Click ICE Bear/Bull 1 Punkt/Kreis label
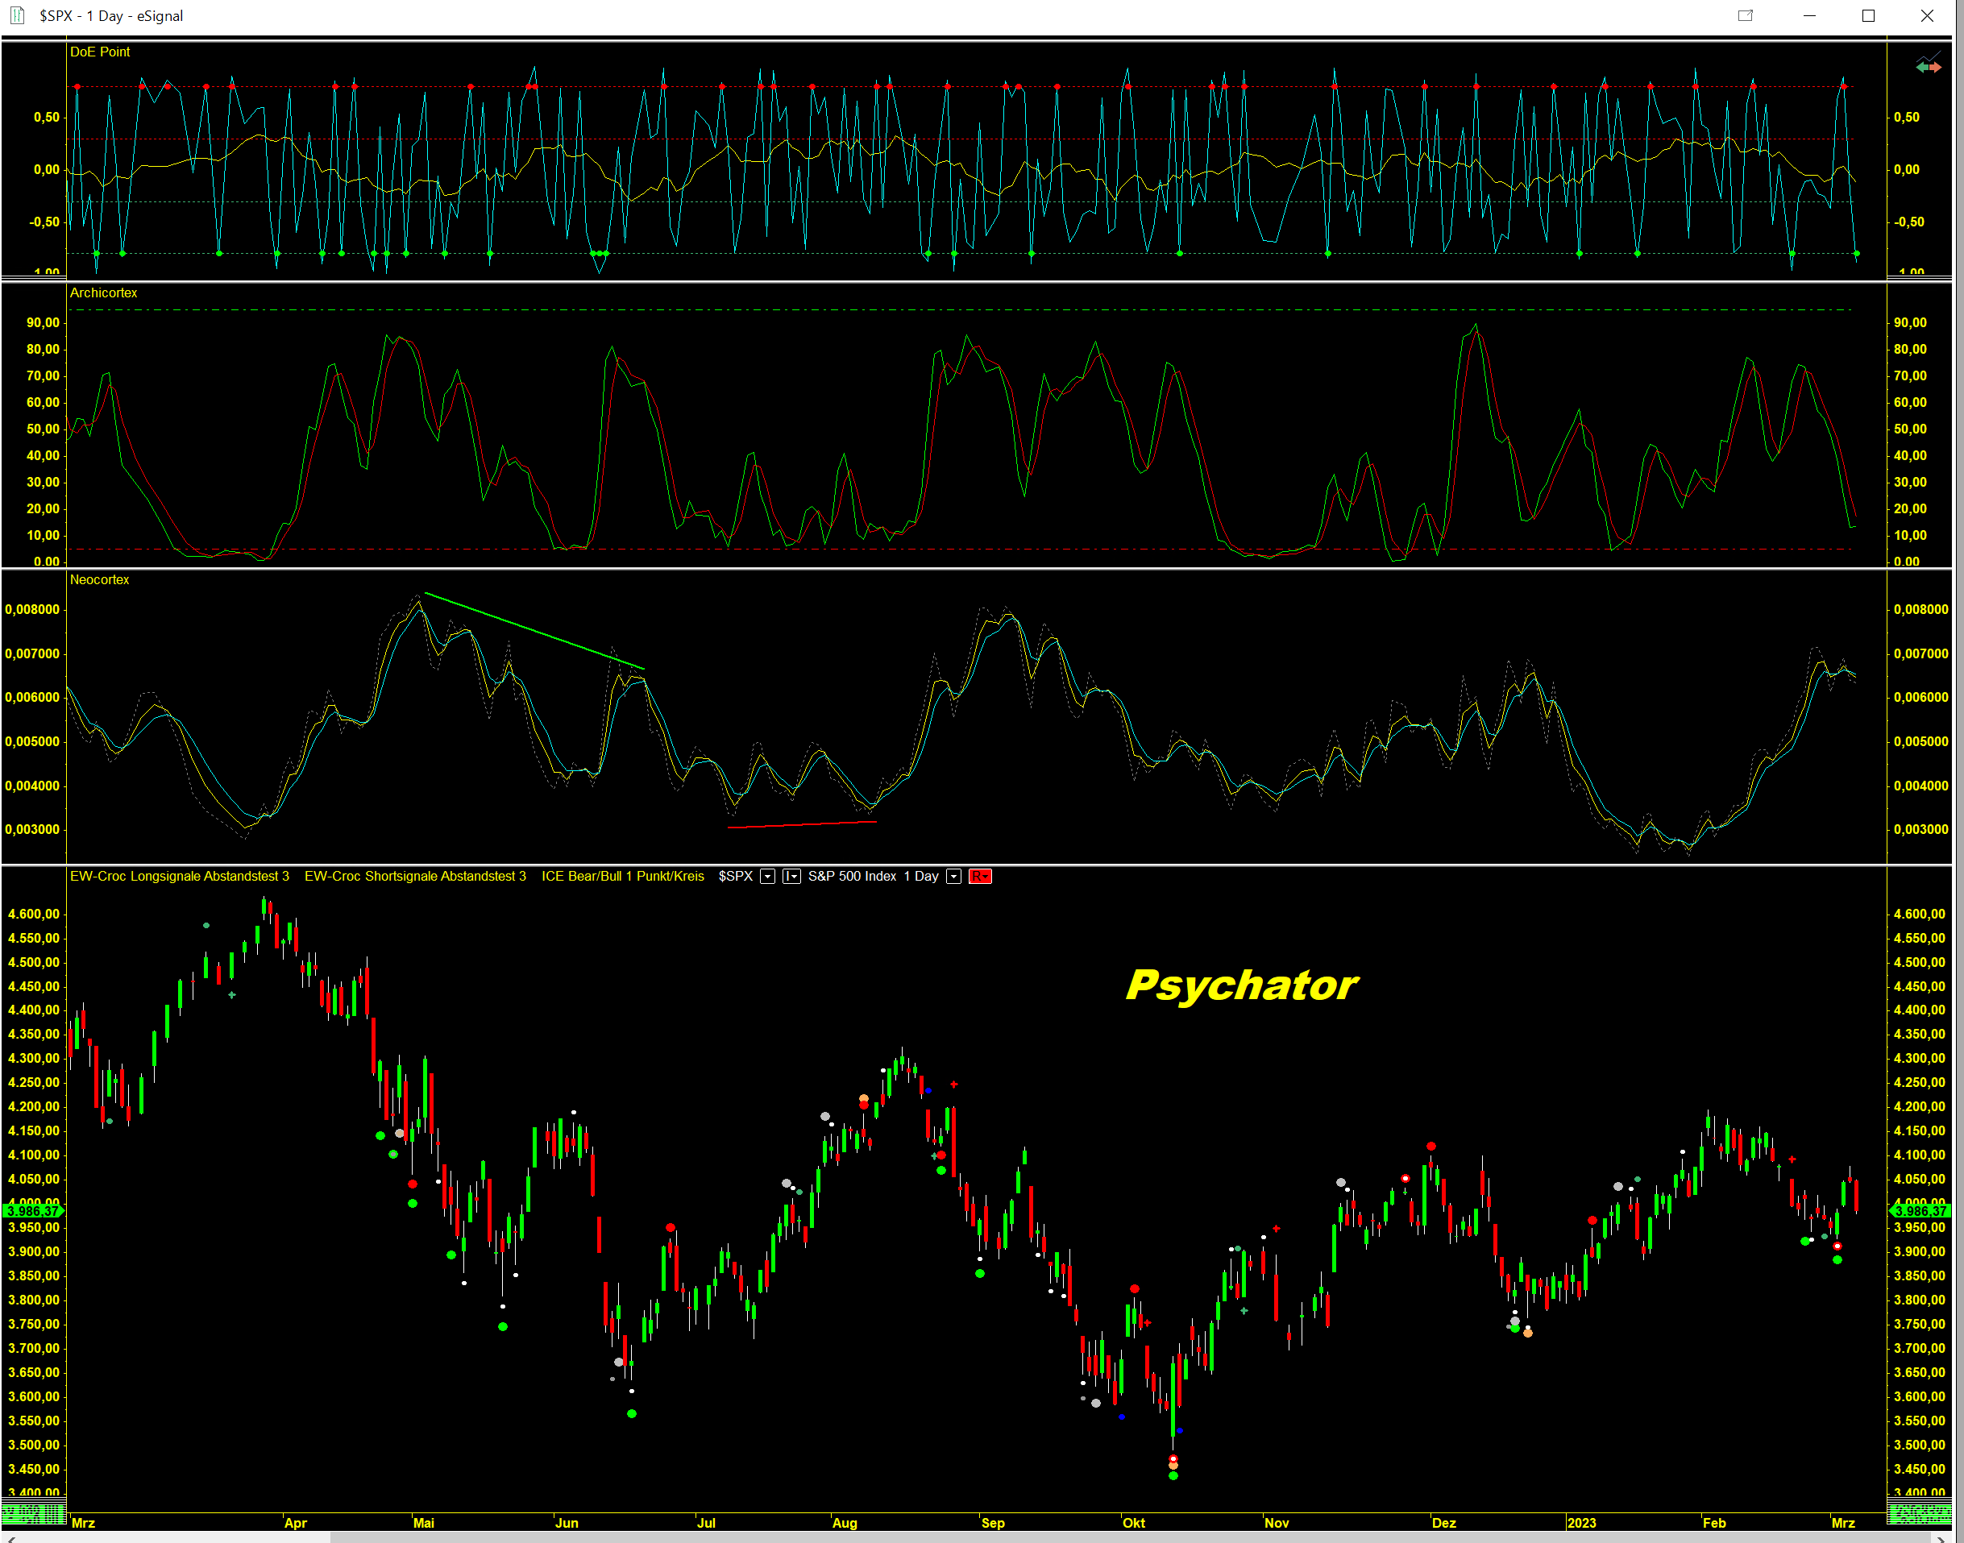This screenshot has width=1964, height=1543. [x=622, y=877]
